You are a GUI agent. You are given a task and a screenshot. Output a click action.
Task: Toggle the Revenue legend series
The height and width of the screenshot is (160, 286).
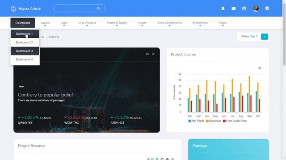click(213, 121)
